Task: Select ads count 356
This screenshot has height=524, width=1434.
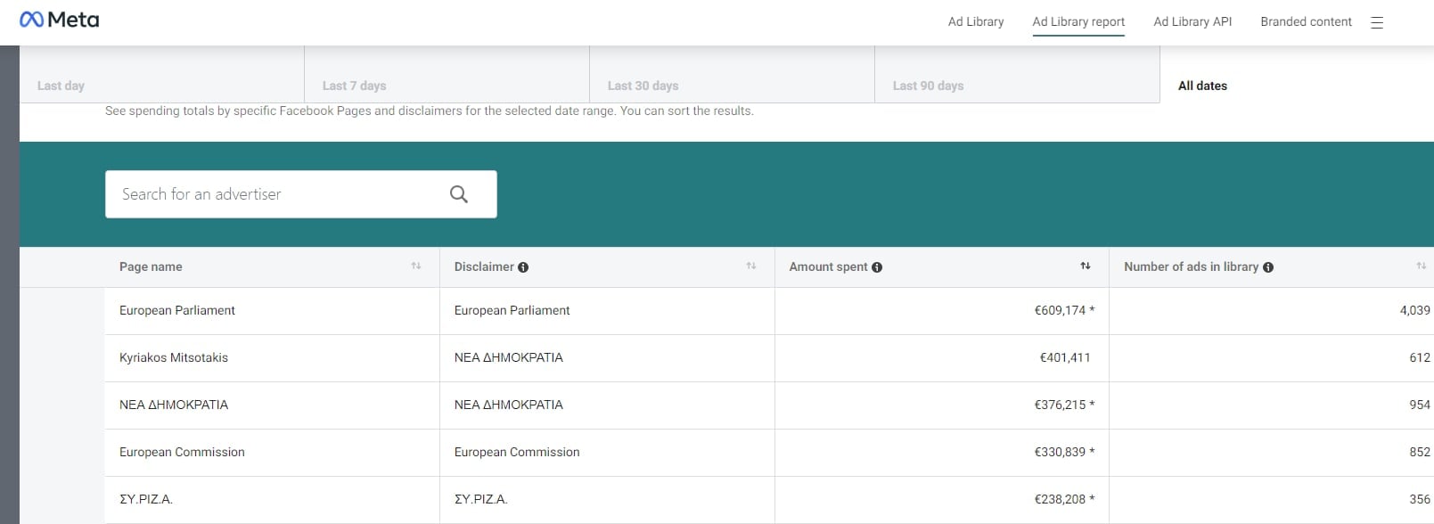Action: [x=1420, y=499]
